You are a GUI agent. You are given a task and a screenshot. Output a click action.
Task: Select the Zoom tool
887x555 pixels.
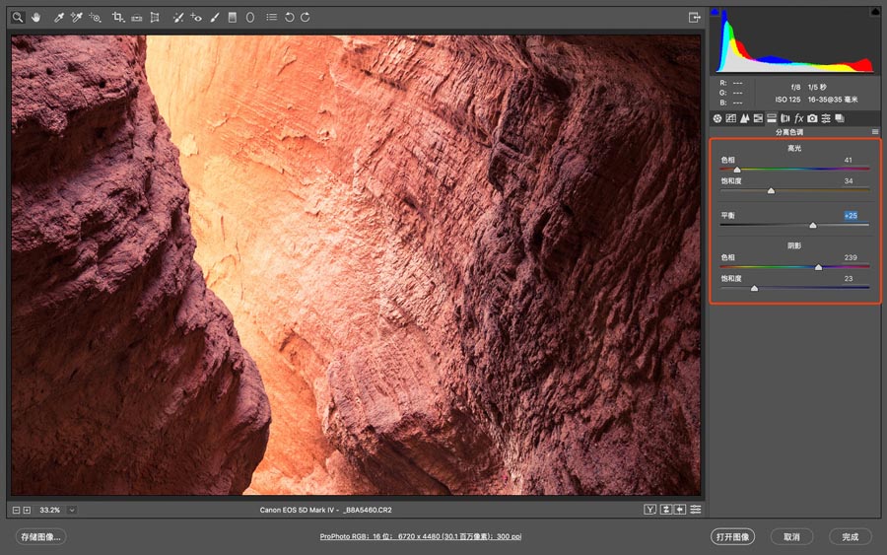(18, 17)
